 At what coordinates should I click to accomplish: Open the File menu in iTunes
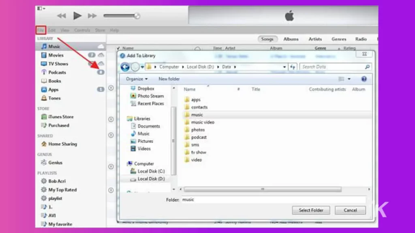coord(41,30)
